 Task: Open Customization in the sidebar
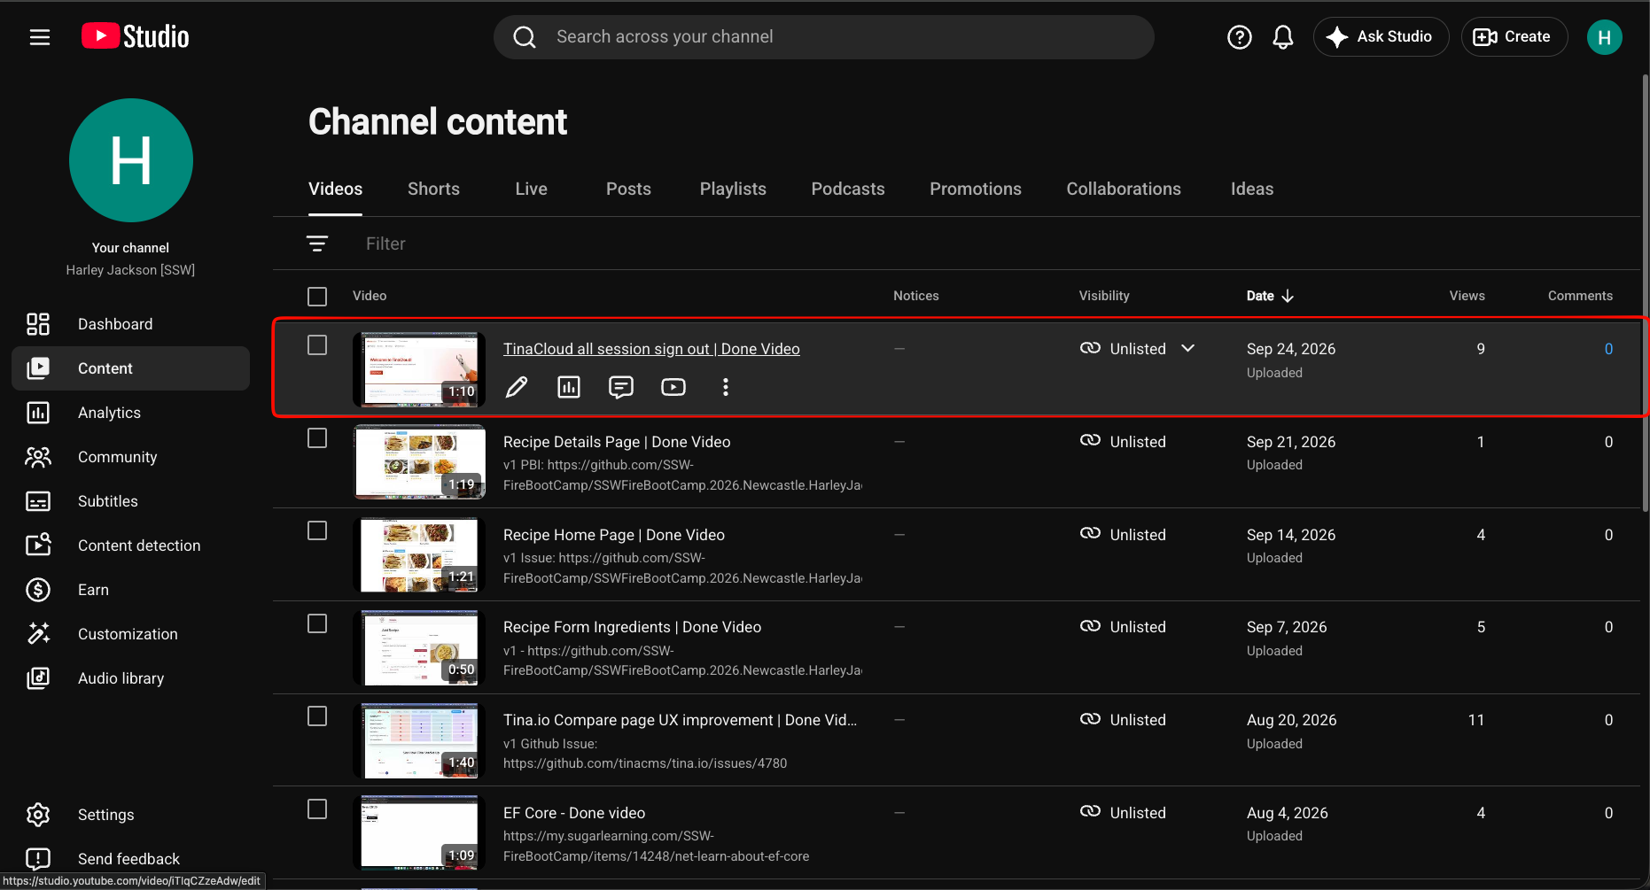[x=131, y=634]
